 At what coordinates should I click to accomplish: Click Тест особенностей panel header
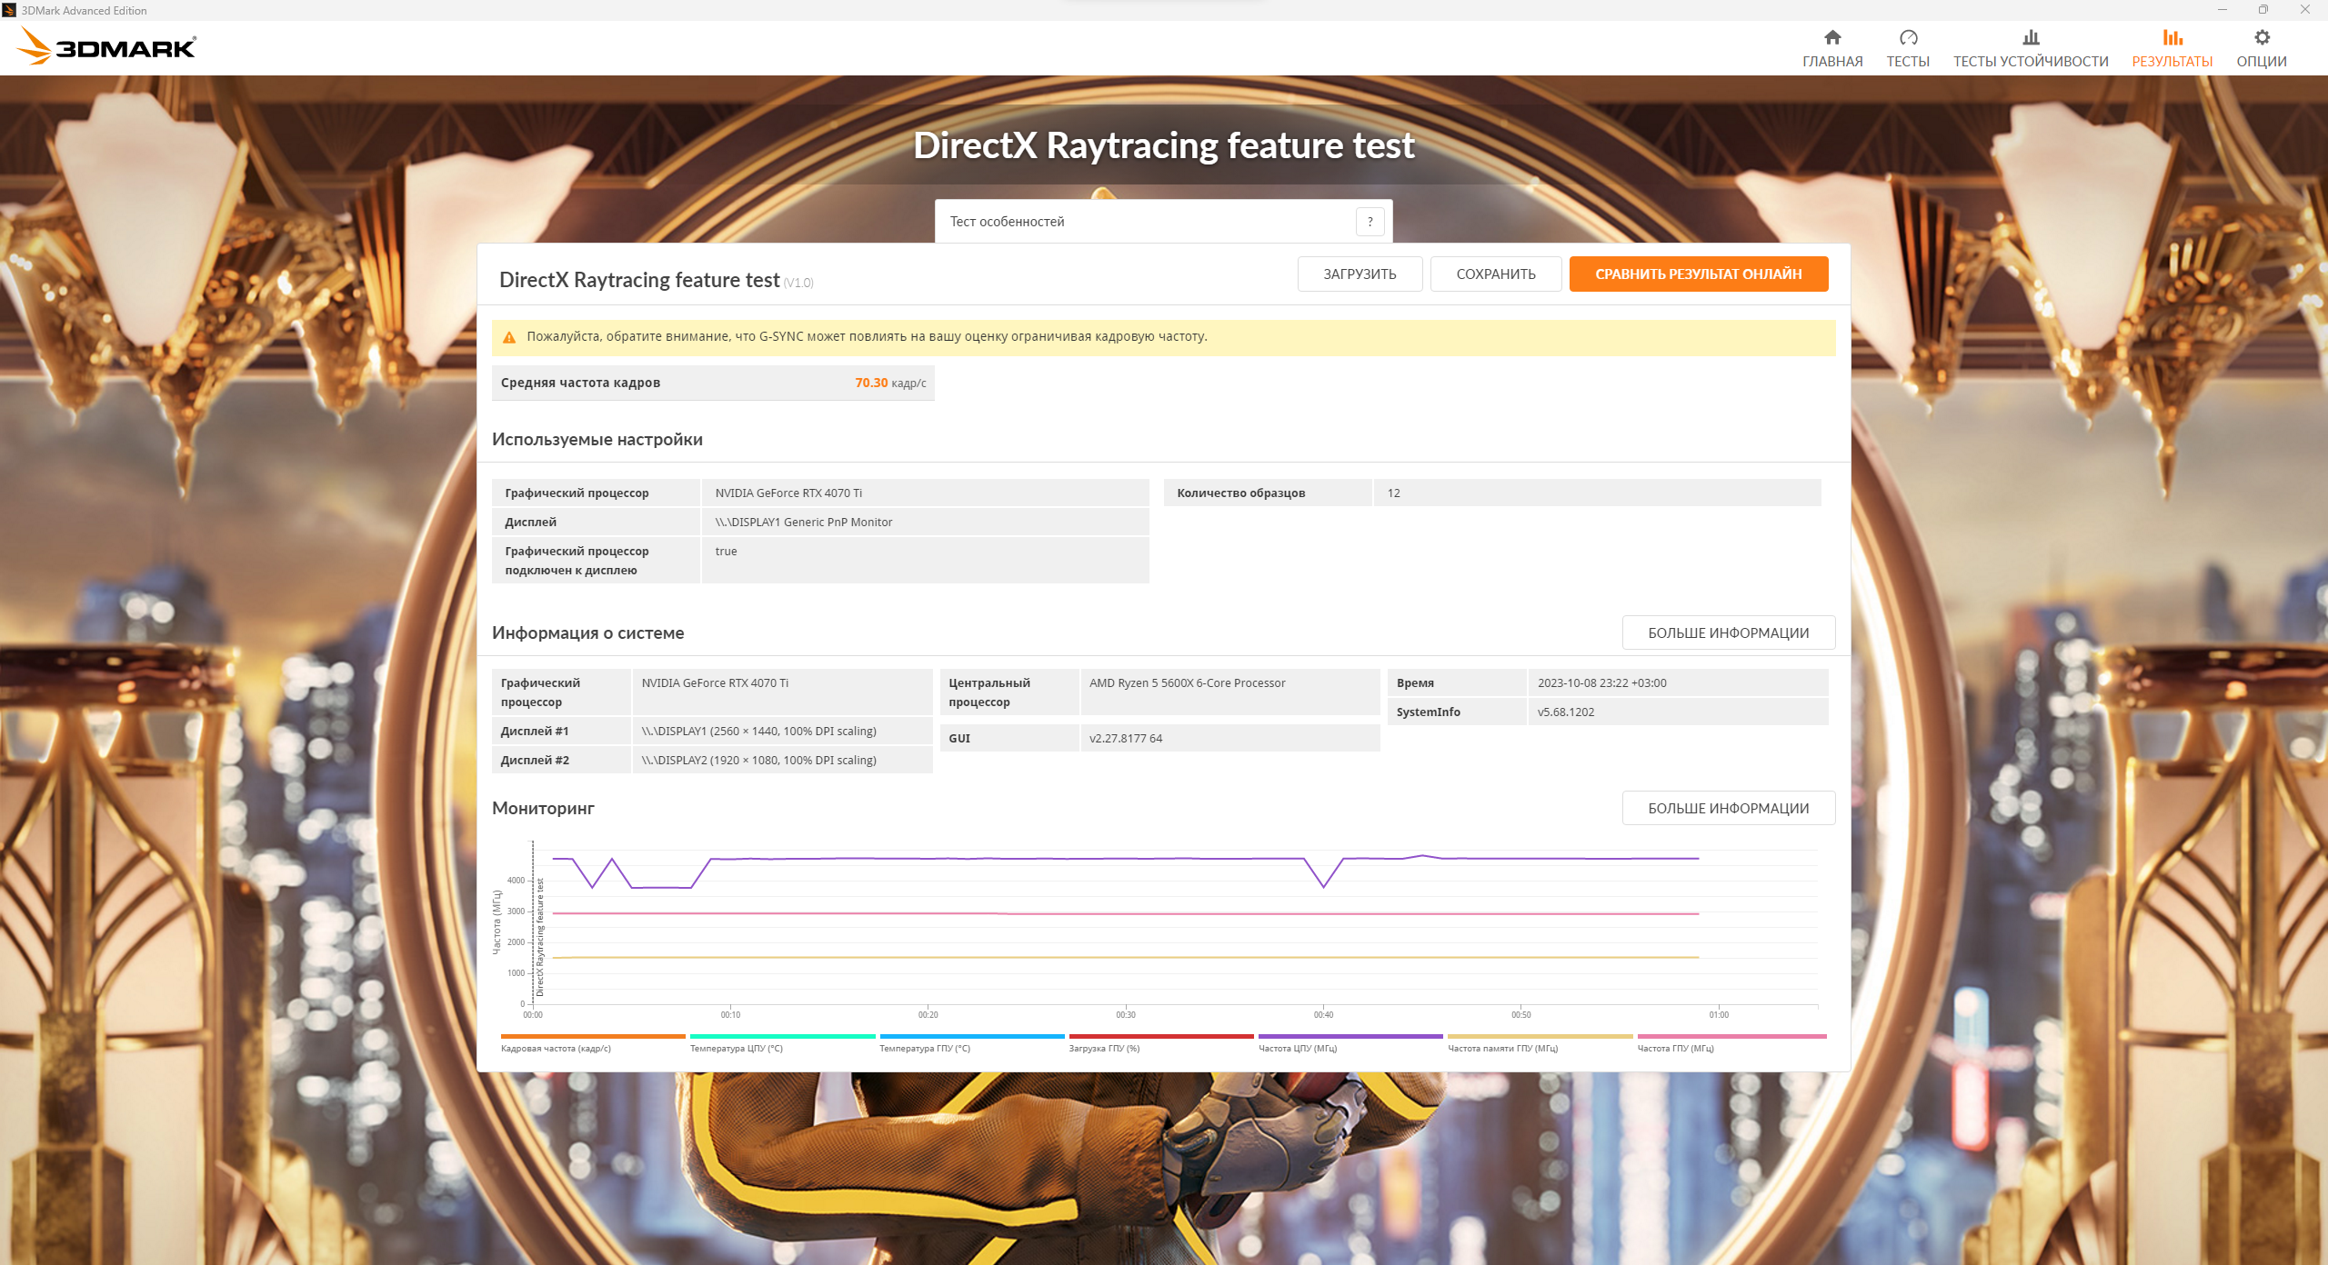coord(1007,222)
